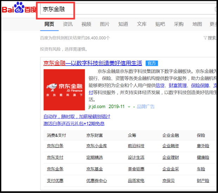Select the 网页 tab
This screenshot has width=218, height=193.
pos(49,24)
